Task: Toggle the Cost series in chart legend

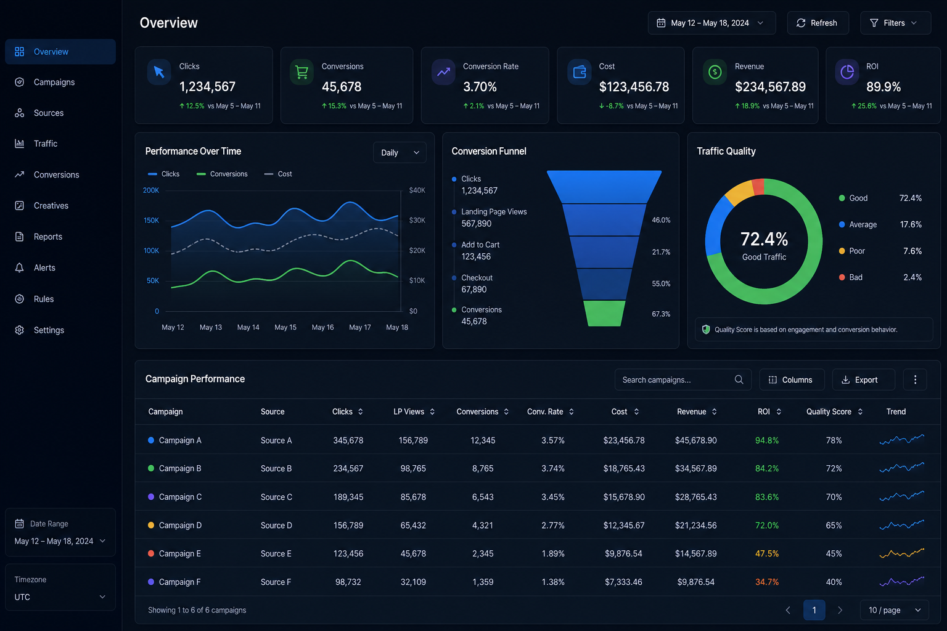Action: pyautogui.click(x=278, y=174)
